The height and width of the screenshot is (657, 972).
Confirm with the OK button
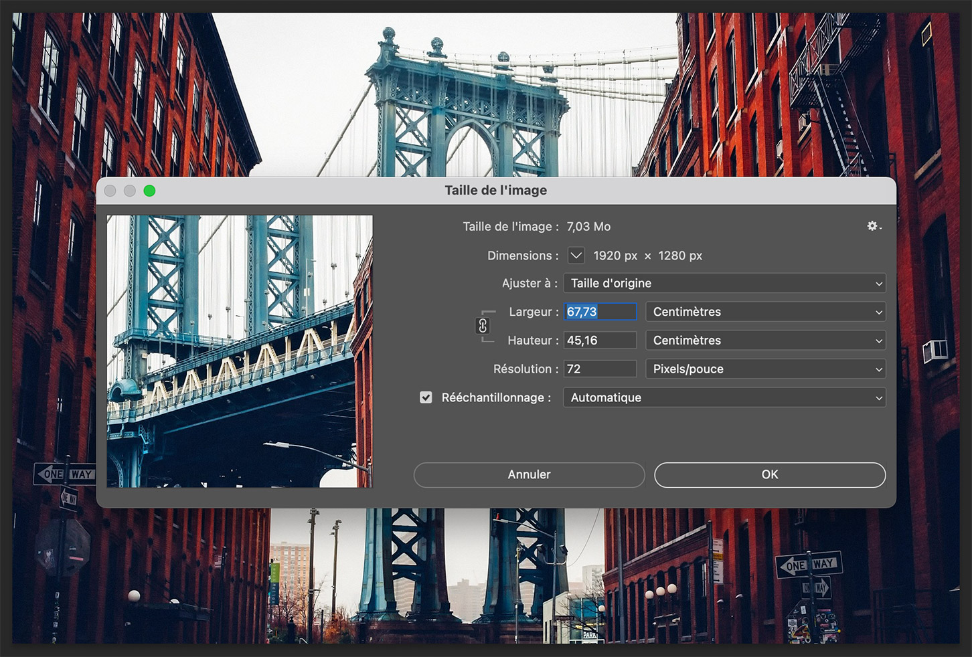pyautogui.click(x=769, y=474)
